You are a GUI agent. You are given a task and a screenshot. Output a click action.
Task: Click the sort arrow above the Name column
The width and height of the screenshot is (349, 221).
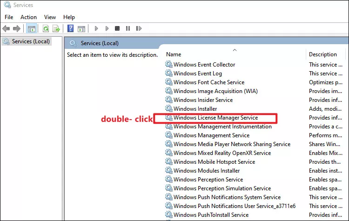click(x=235, y=50)
